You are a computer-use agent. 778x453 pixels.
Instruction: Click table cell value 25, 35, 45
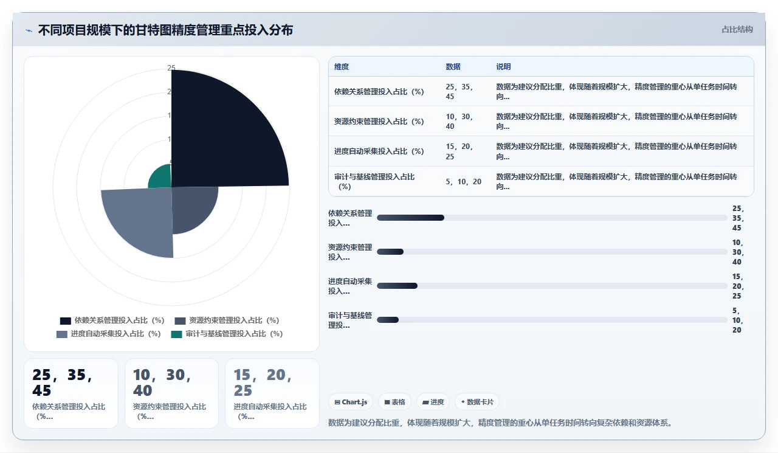[459, 92]
